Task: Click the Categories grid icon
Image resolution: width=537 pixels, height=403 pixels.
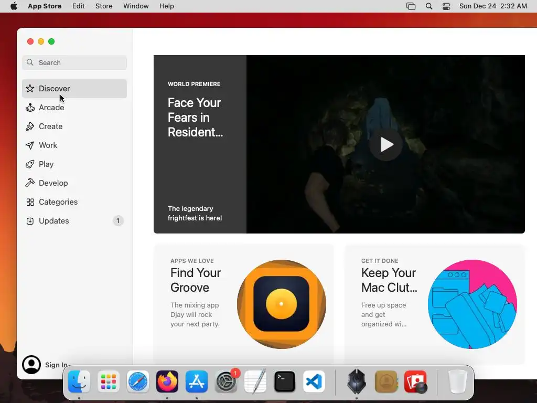Action: tap(30, 202)
